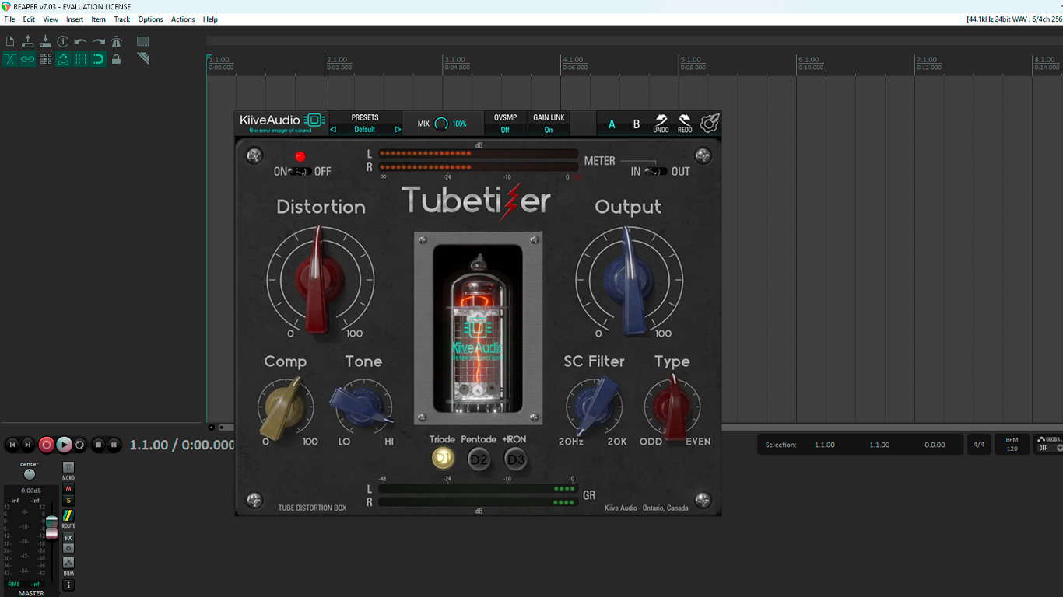This screenshot has height=597, width=1063.
Task: Click the Undo arrow in REAPER toolbar
Action: tap(81, 41)
